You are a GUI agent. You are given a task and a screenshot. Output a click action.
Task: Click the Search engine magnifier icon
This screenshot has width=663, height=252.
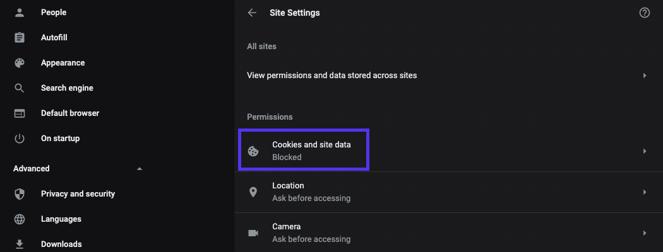20,88
